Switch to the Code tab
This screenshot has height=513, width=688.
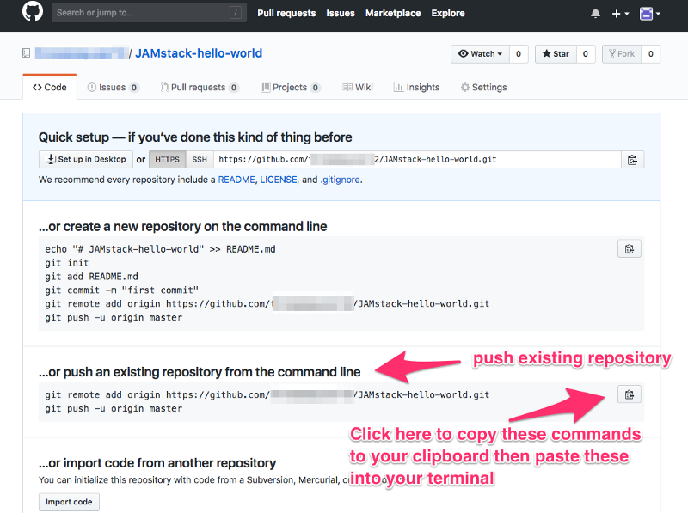click(50, 88)
